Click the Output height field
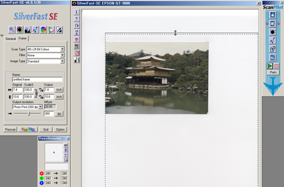Viewport: 284px width, 187px height. pyautogui.click(x=49, y=97)
